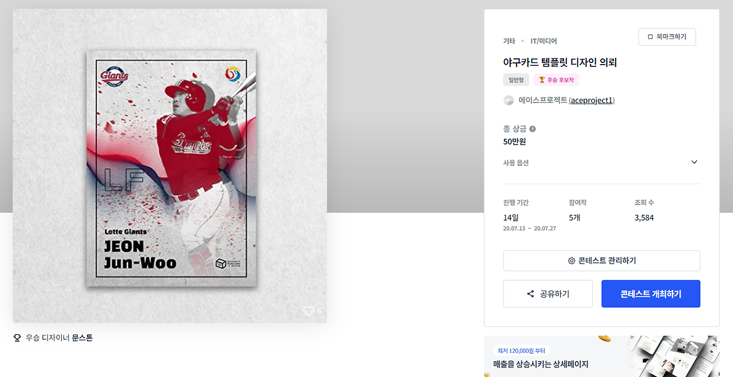Image resolution: width=733 pixels, height=377 pixels.
Task: Click the trophy icon next to 우승 디자이너
Action: 17,338
